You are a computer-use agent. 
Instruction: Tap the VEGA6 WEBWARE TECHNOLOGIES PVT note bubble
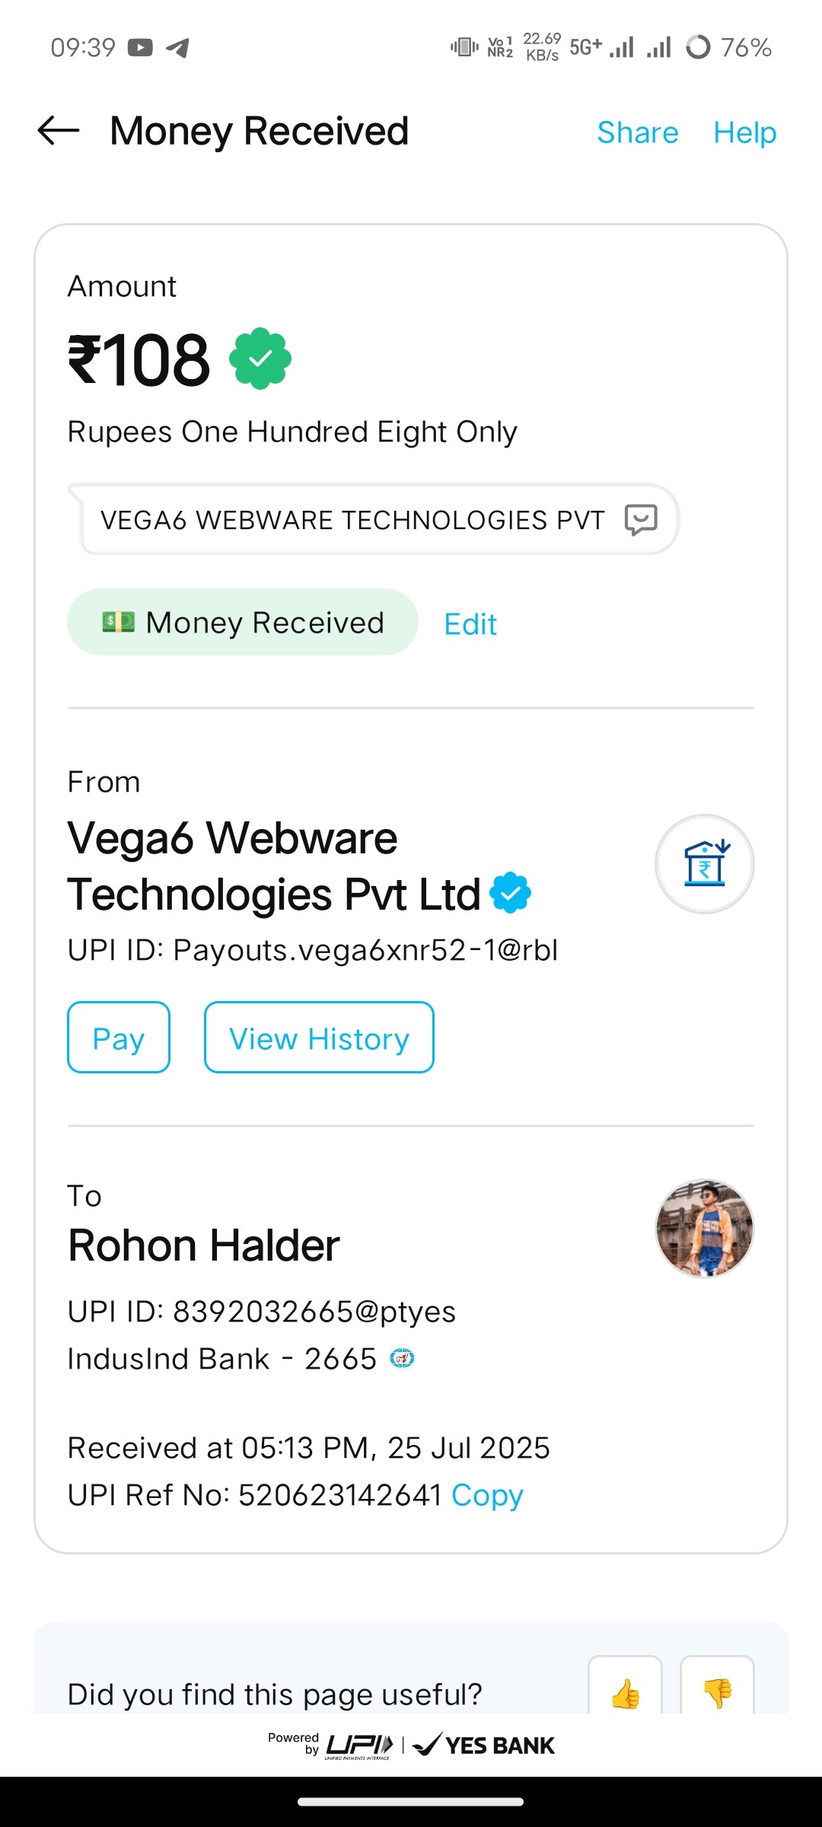tap(353, 520)
